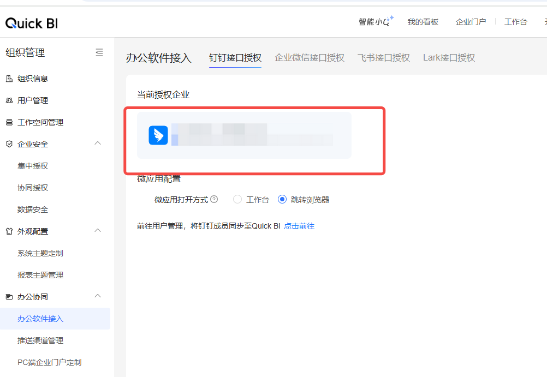Open PC端企业门户定制 in the sidebar
Screen dimensions: 547x377
50,362
